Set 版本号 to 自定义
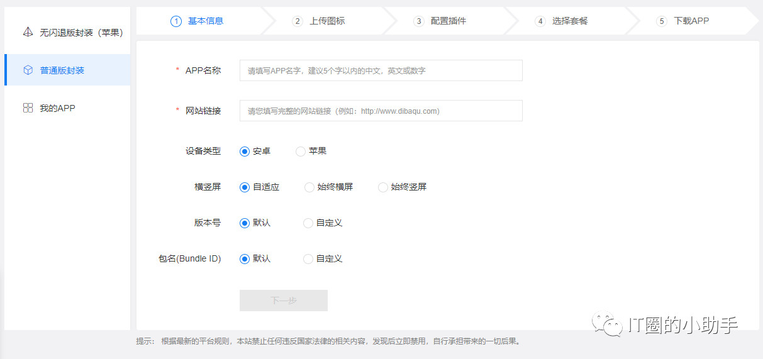 point(308,223)
